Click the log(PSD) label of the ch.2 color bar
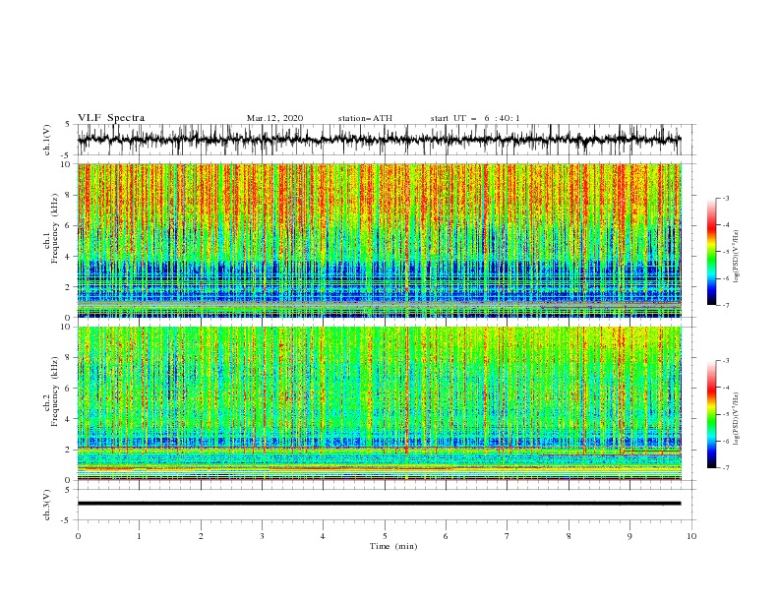779x602 pixels. 737,418
